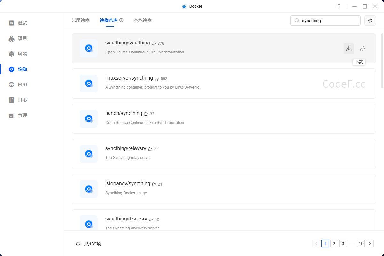The image size is (384, 256).
Task: Click the 日志 sidebar icon
Action: point(12,100)
